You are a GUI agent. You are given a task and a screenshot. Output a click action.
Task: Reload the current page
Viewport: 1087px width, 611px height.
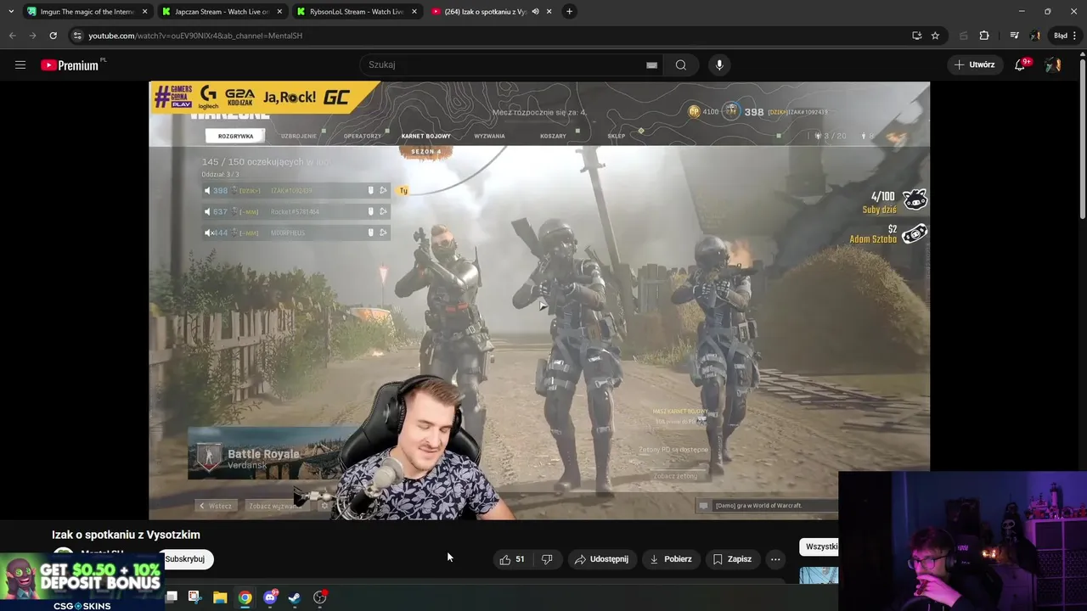(x=53, y=36)
